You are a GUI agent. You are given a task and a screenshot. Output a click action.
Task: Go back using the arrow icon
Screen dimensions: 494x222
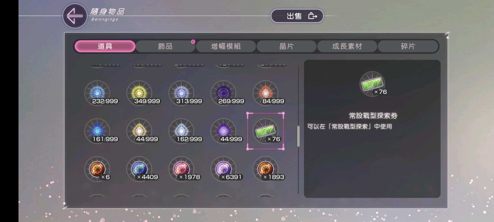pos(75,16)
